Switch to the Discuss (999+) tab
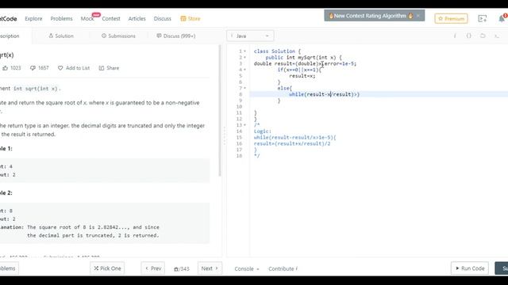Screen dimensions: 508x285 click(176, 36)
